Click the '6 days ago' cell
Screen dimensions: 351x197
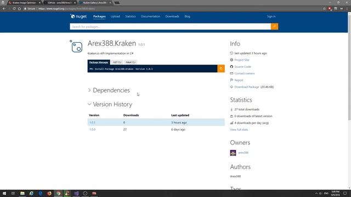pyautogui.click(x=178, y=129)
